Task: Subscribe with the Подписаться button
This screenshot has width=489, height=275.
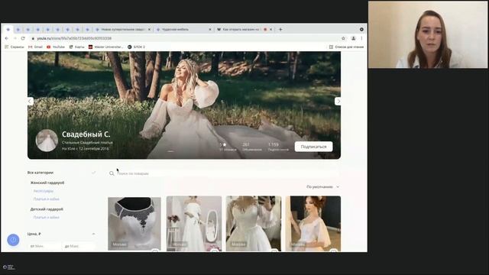Action: pos(313,147)
